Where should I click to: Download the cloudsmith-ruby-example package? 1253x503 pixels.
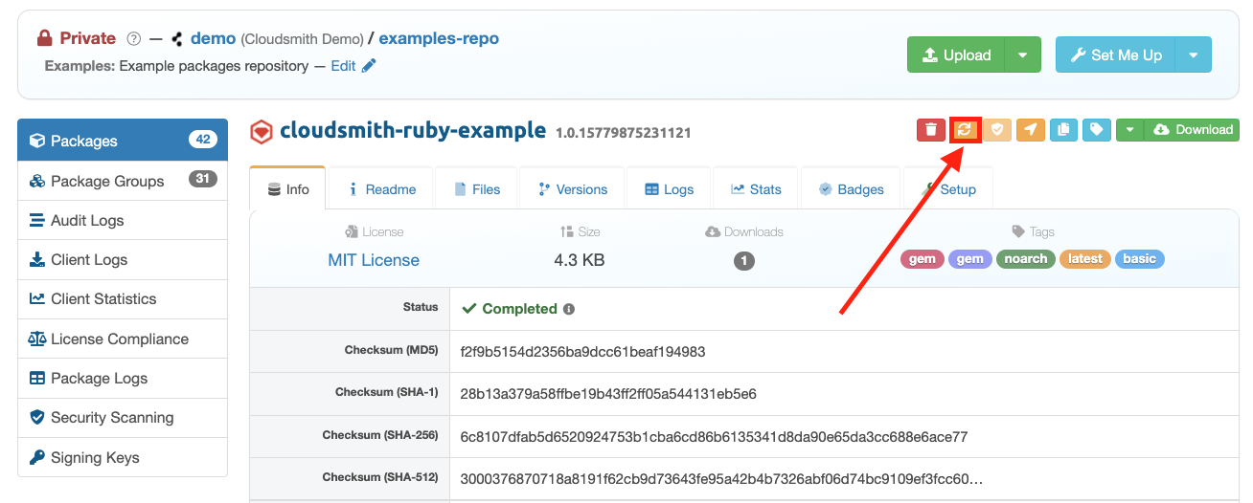point(1192,130)
